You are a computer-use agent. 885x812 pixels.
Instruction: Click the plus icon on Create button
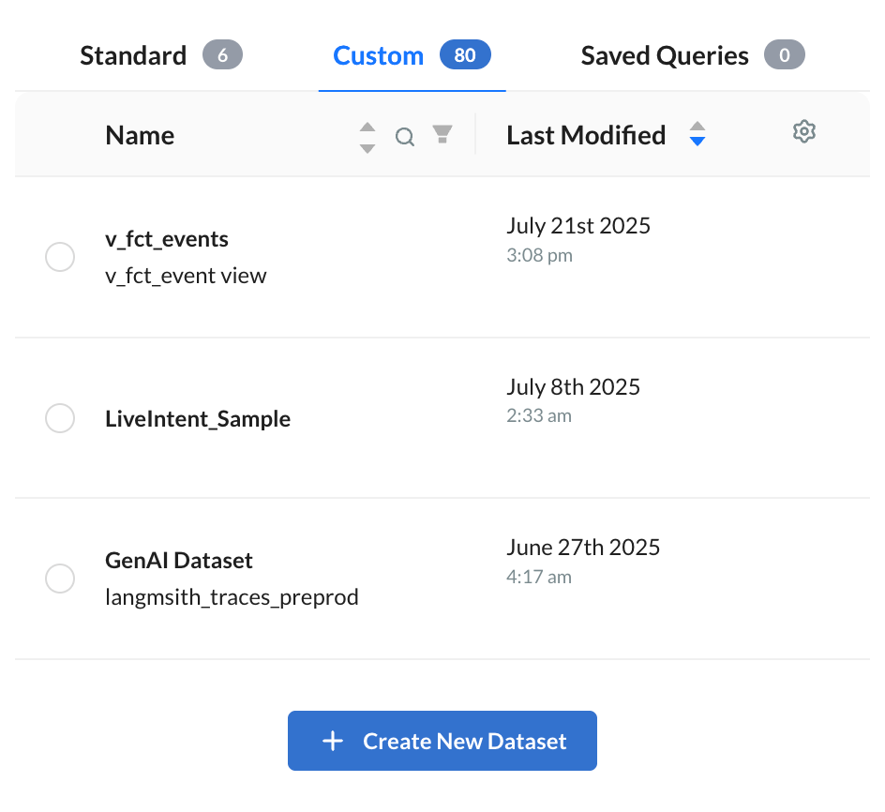[333, 741]
